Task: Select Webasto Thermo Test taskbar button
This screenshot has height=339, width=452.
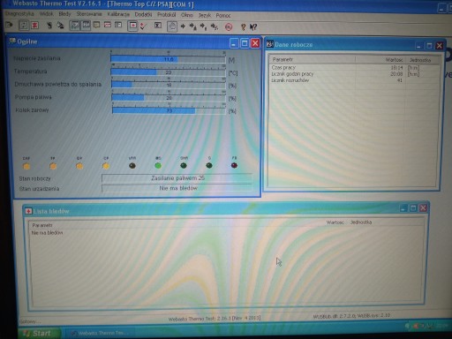Action: [x=100, y=333]
